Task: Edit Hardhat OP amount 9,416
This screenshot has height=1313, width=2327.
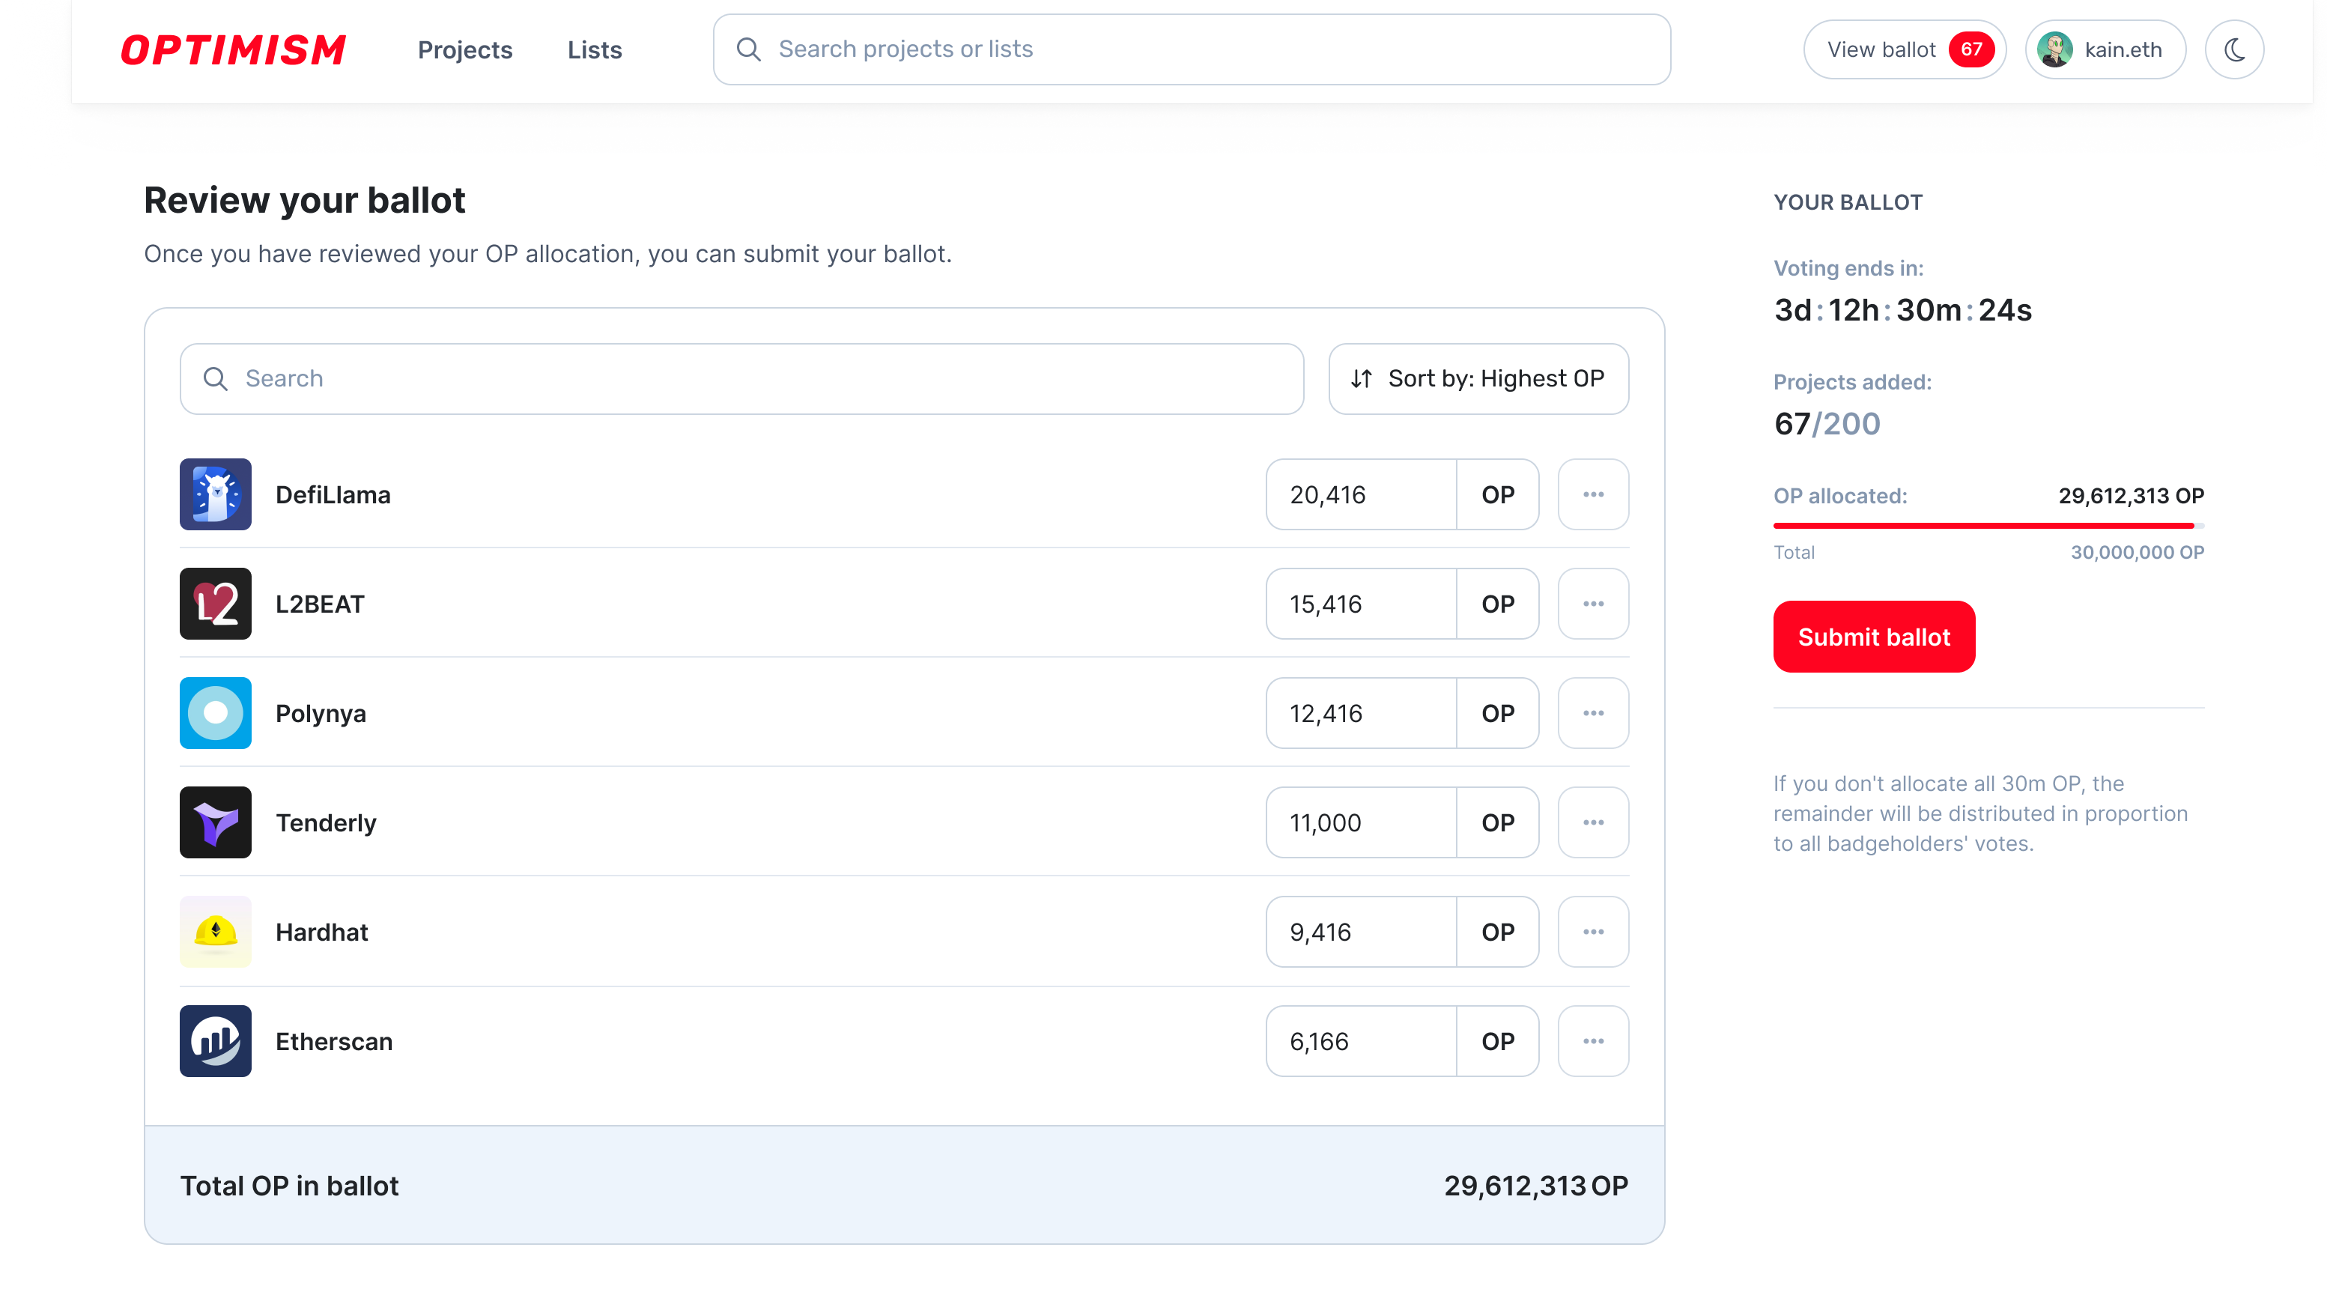Action: point(1362,932)
